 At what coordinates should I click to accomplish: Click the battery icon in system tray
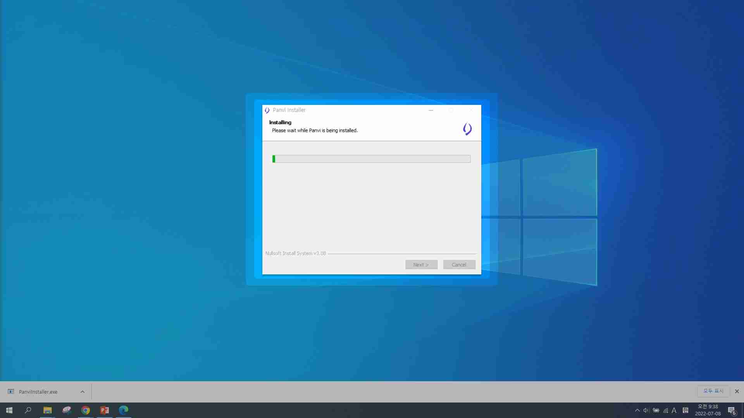pyautogui.click(x=656, y=410)
